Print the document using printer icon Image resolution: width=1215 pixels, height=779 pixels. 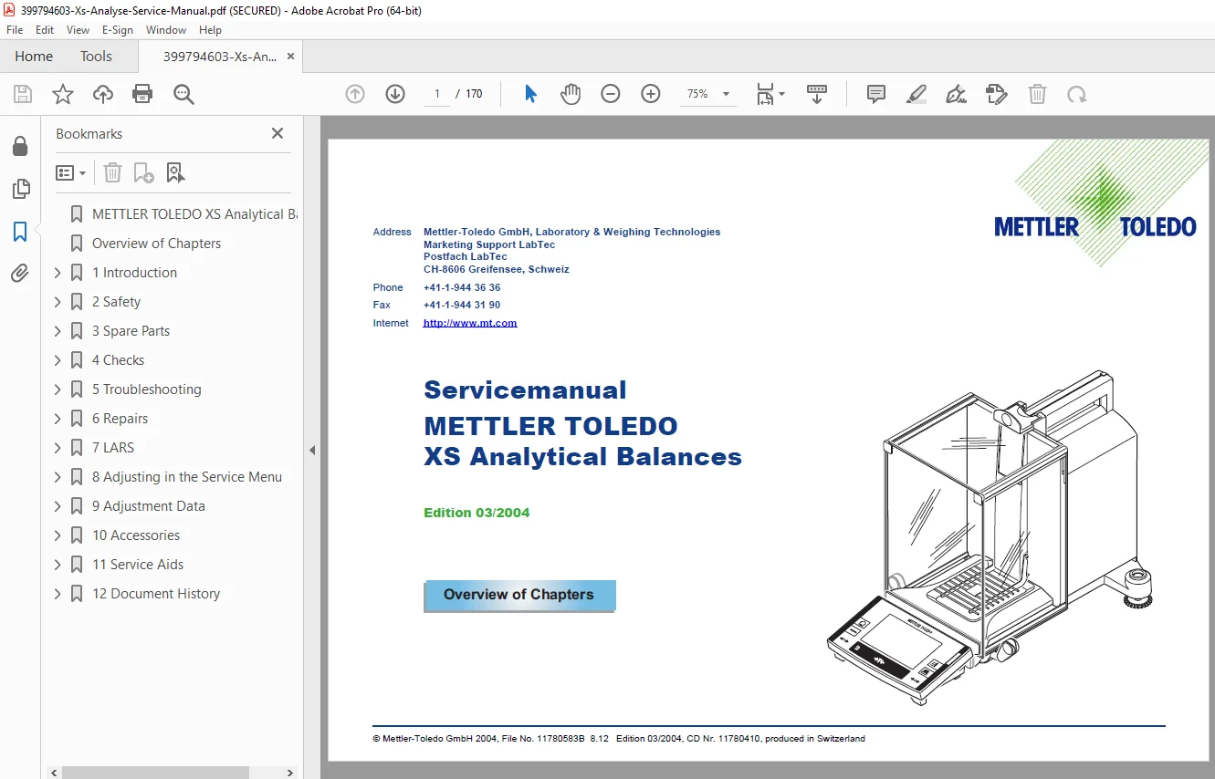click(x=142, y=94)
